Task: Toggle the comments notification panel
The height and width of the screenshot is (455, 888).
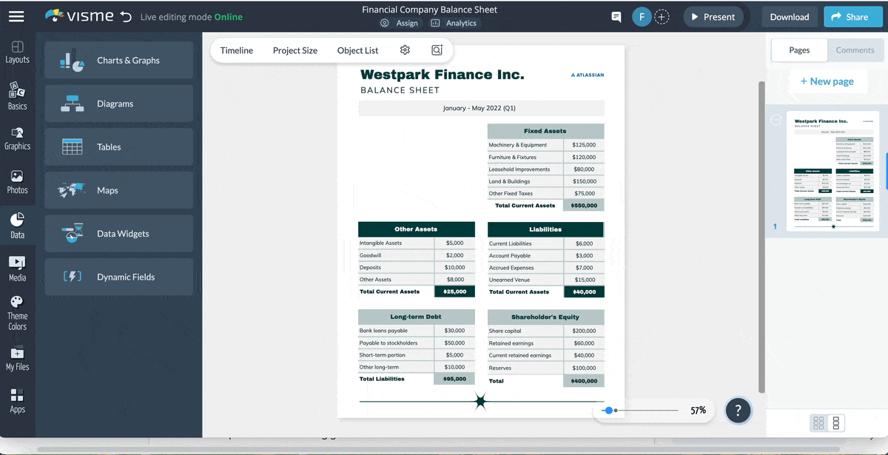Action: [615, 16]
